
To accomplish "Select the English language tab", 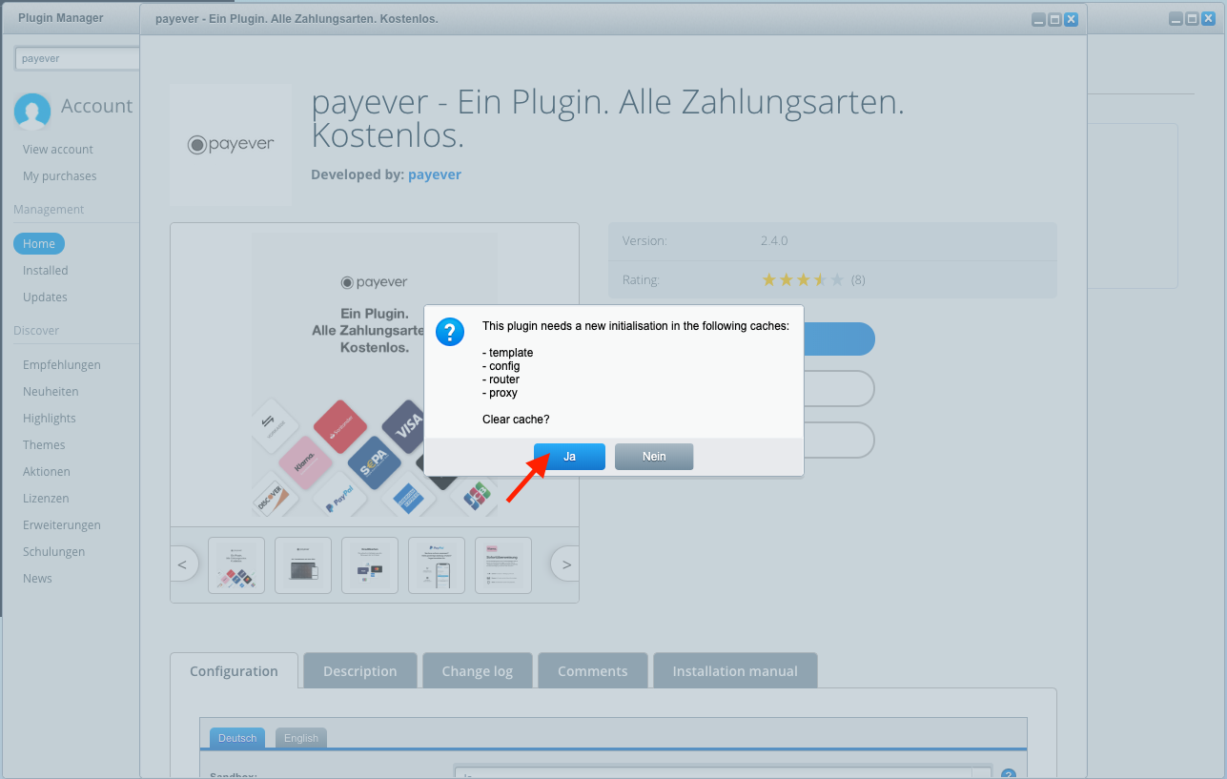I will [x=301, y=738].
